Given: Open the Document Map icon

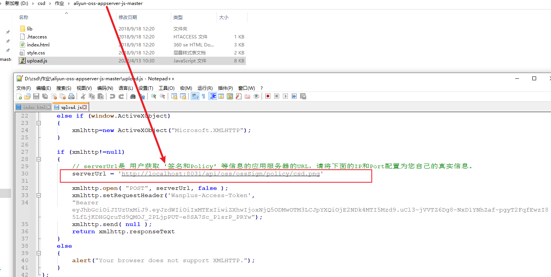Looking at the screenshot, I should click(230, 96).
